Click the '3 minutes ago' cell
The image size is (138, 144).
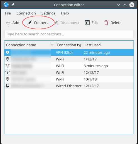[x=96, y=66]
